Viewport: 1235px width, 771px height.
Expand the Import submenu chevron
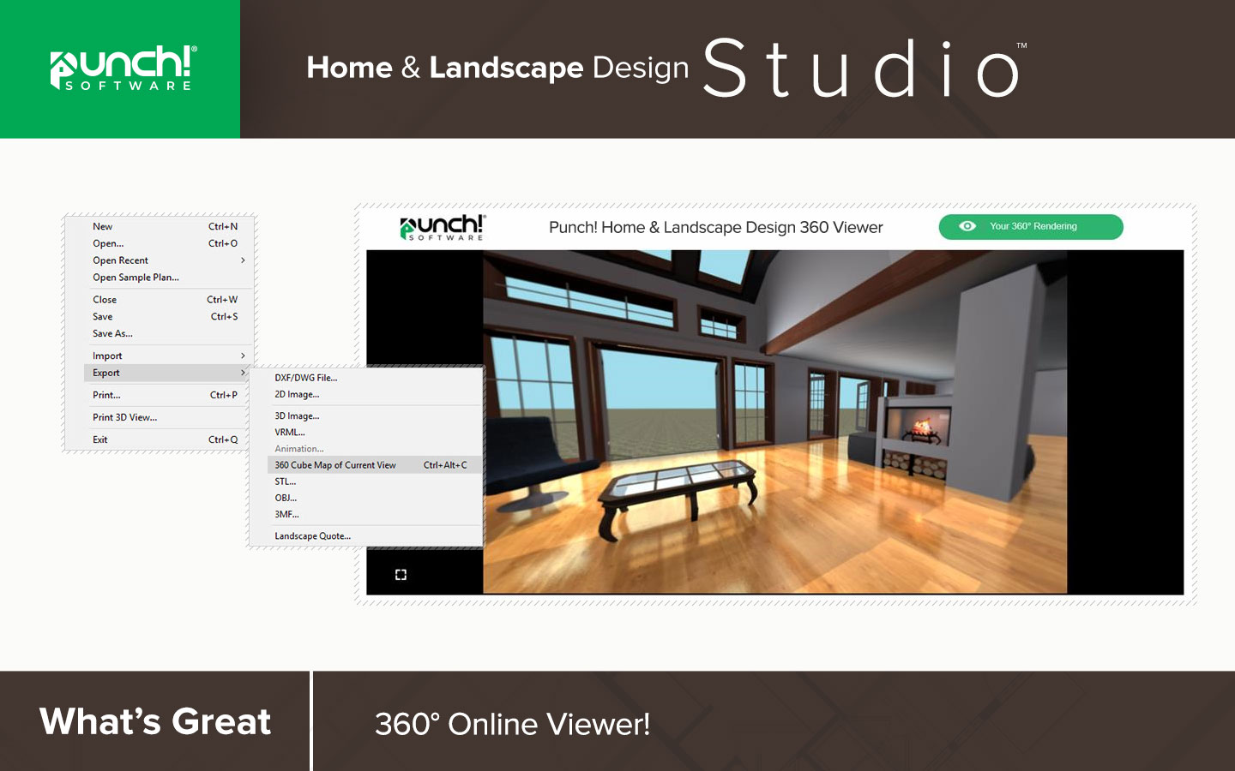click(x=243, y=356)
